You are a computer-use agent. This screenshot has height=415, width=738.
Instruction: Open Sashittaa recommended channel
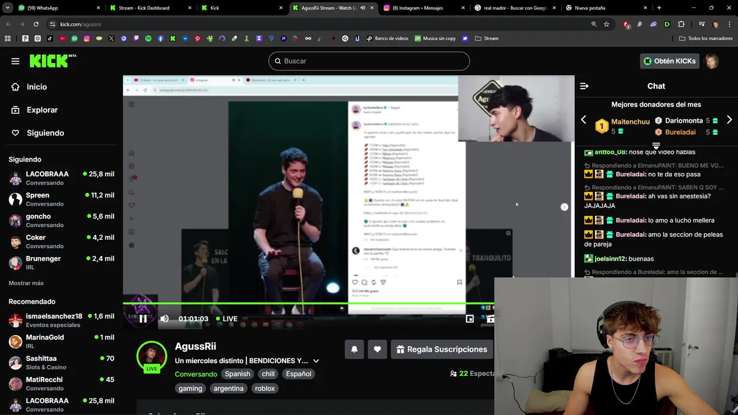pyautogui.click(x=61, y=363)
